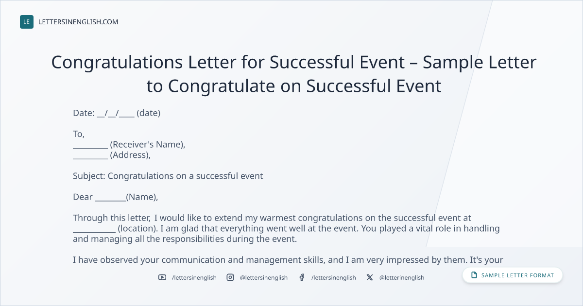
Task: Click the SAMPLE LETTER FORMAT label
Action: [x=517, y=275]
